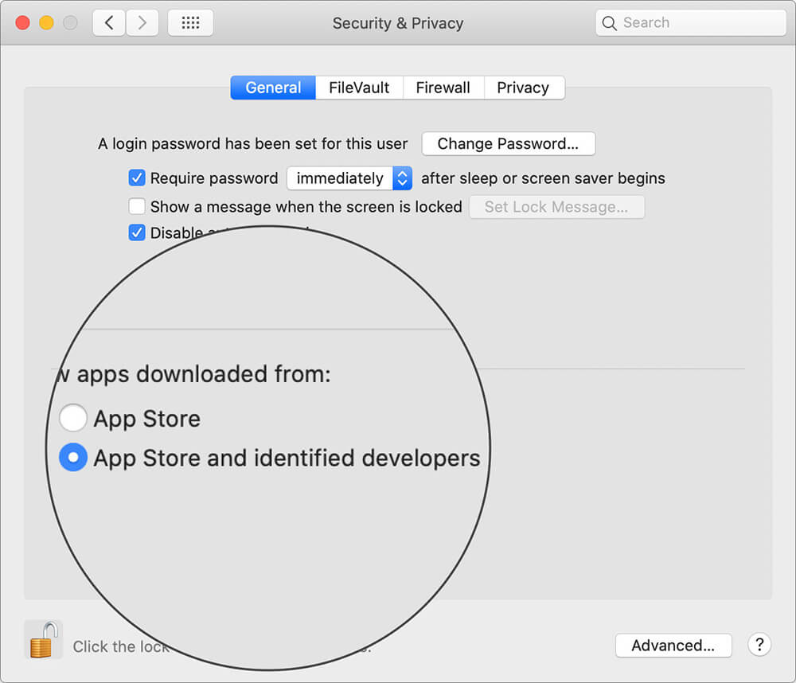Open help with the question mark button
Screen dimensions: 796x683
coord(759,645)
